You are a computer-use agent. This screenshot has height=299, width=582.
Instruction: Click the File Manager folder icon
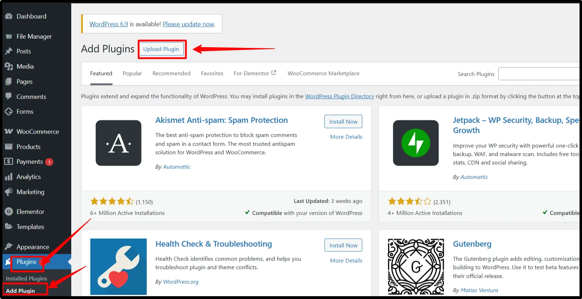[x=9, y=36]
